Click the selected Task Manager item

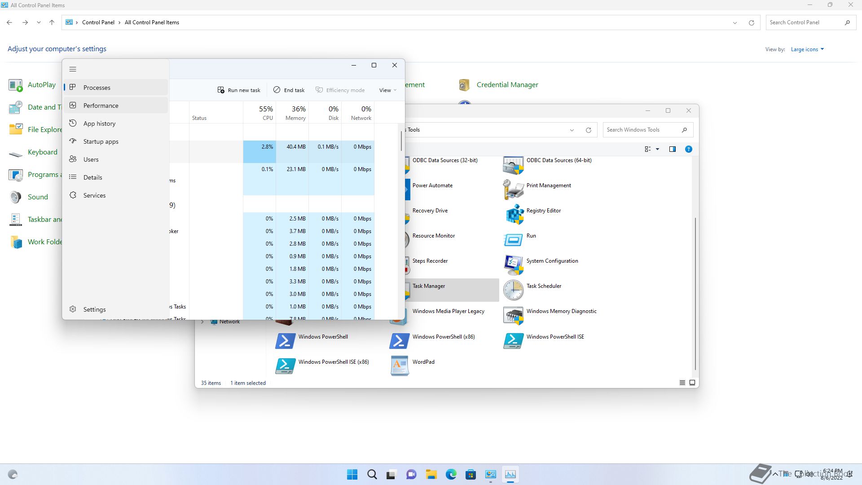452,290
